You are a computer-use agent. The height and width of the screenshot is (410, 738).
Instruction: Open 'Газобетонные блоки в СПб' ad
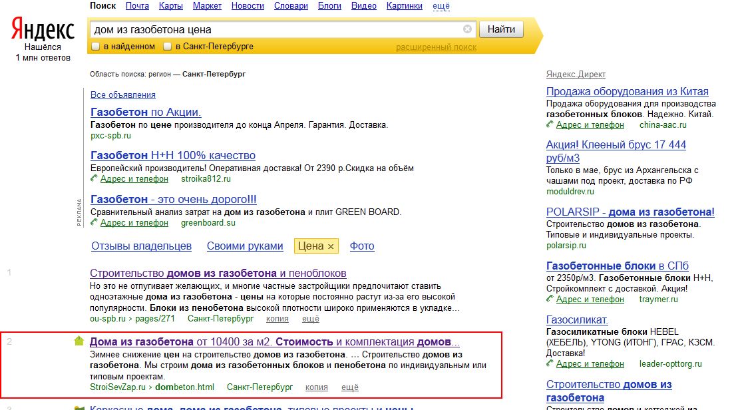617,266
